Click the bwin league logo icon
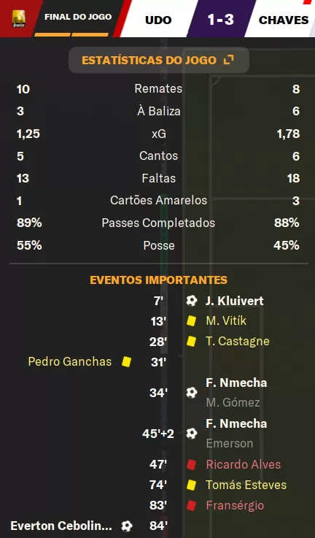Viewport: 315px width, 538px height. tap(18, 18)
